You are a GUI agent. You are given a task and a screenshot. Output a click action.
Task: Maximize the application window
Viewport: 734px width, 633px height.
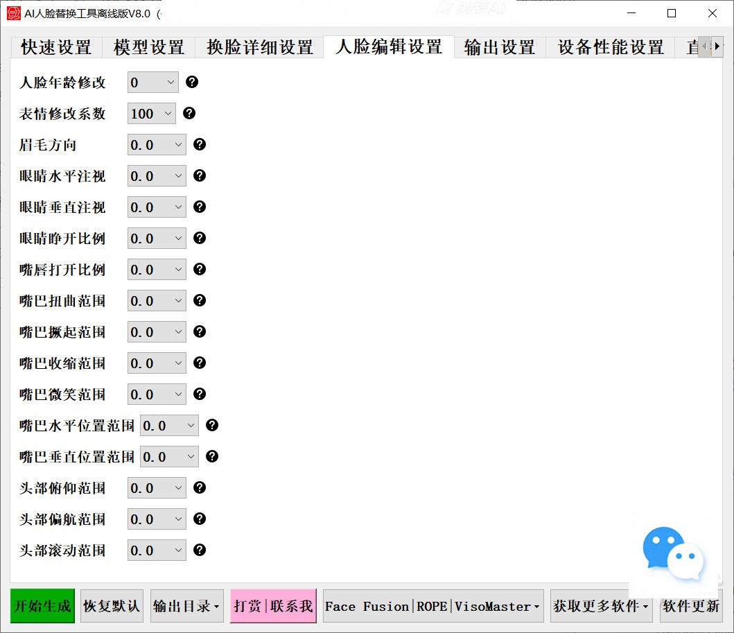point(671,13)
